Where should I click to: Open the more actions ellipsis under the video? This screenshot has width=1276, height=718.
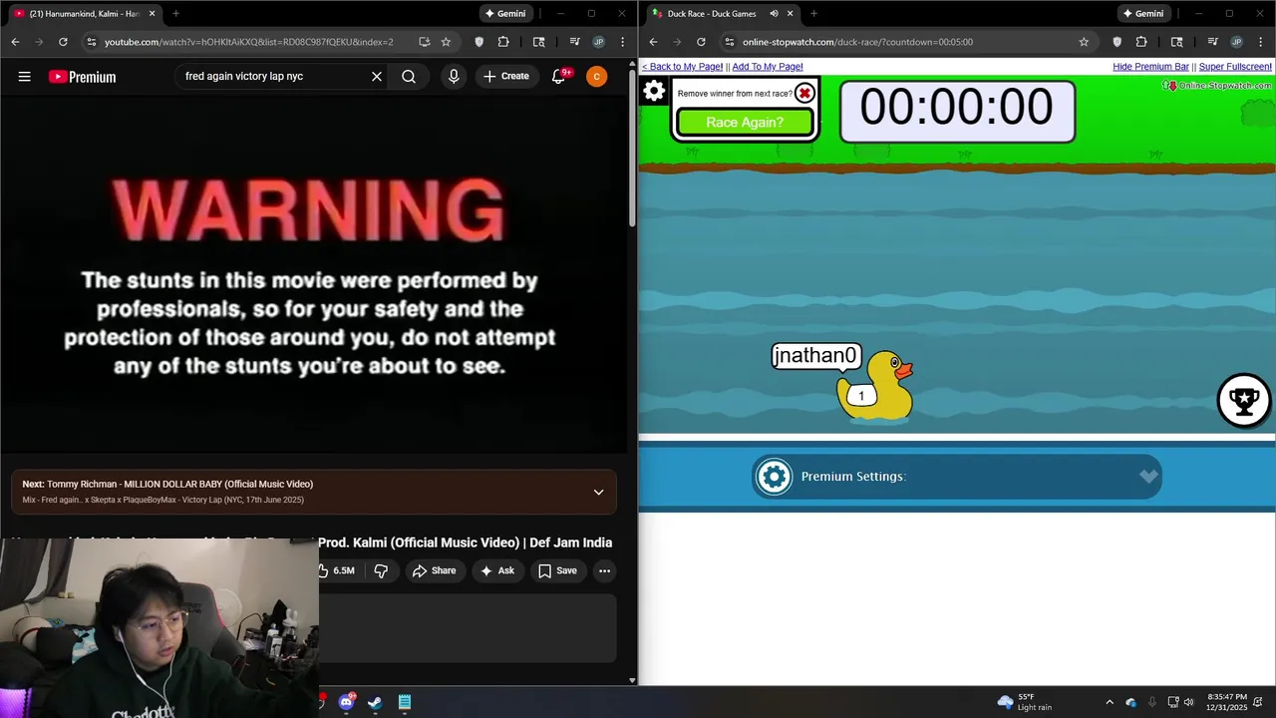604,570
